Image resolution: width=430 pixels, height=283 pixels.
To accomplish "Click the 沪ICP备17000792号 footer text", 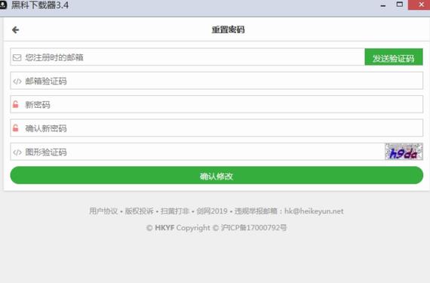I will [254, 228].
